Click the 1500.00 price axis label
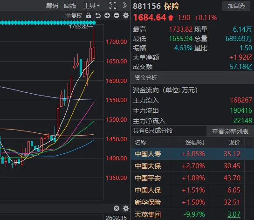The image size is (254, 220). coord(117,120)
